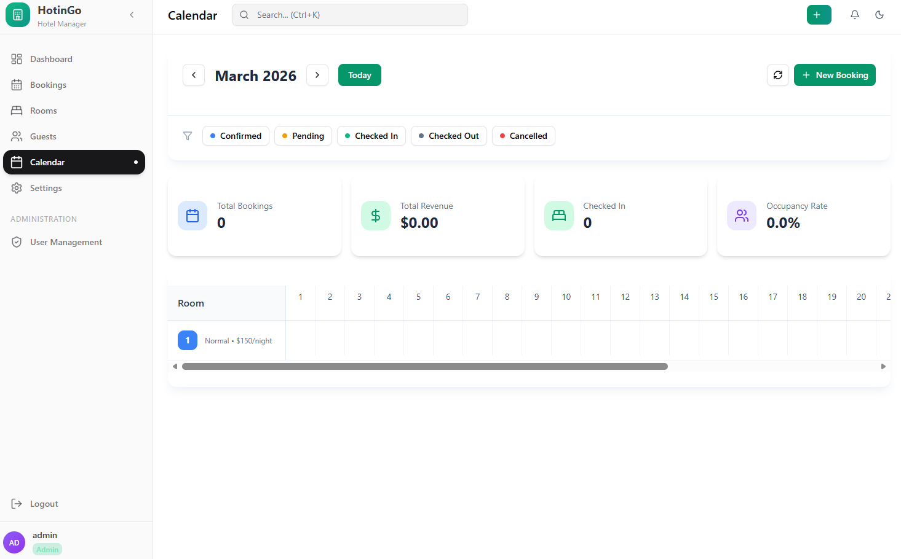
Task: Open the Dashboard from the sidebar
Action: 51,58
